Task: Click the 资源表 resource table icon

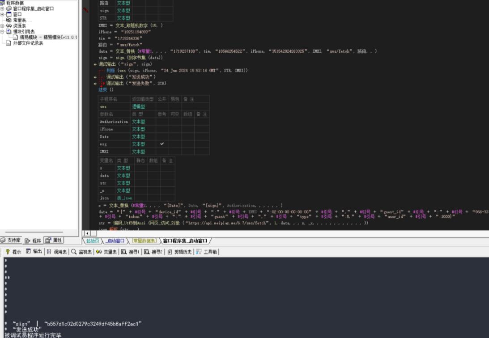Action: point(9,26)
